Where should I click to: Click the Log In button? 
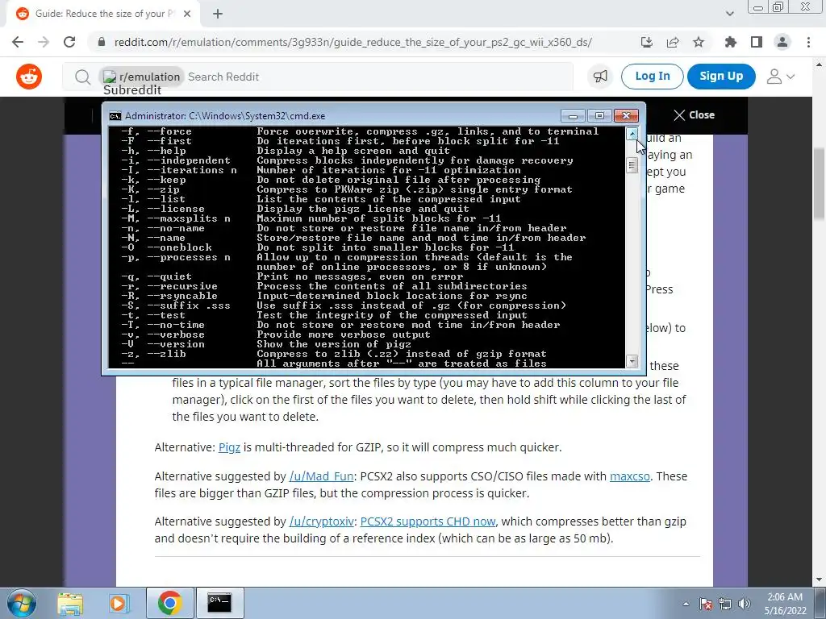point(652,77)
